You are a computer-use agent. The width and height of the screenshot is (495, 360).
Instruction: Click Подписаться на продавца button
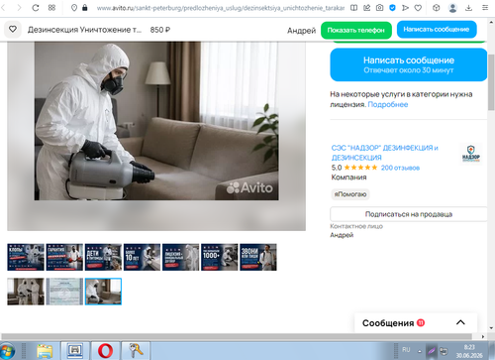409,214
